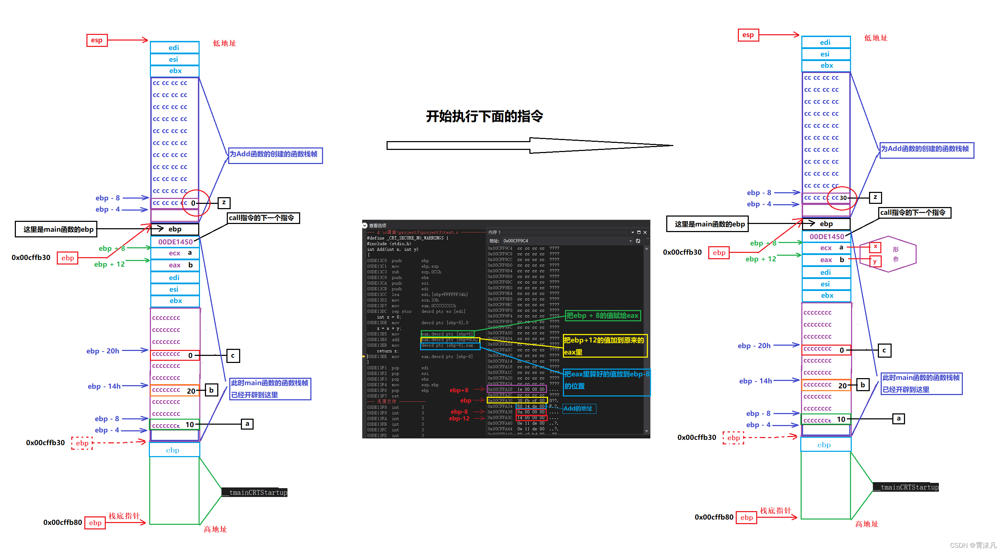1002x552 pixels.
Task: Click the _tmainCRTStartup label on the left diagram
Action: tap(254, 492)
